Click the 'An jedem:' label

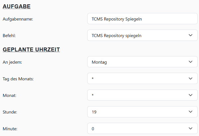pyautogui.click(x=12, y=62)
